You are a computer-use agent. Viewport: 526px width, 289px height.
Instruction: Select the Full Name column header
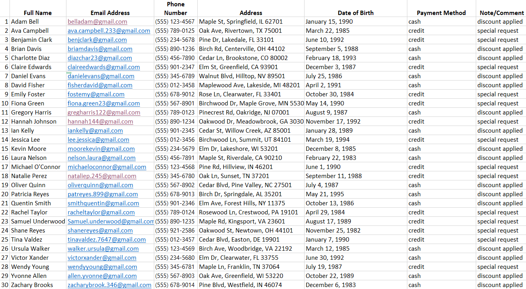[x=38, y=13]
